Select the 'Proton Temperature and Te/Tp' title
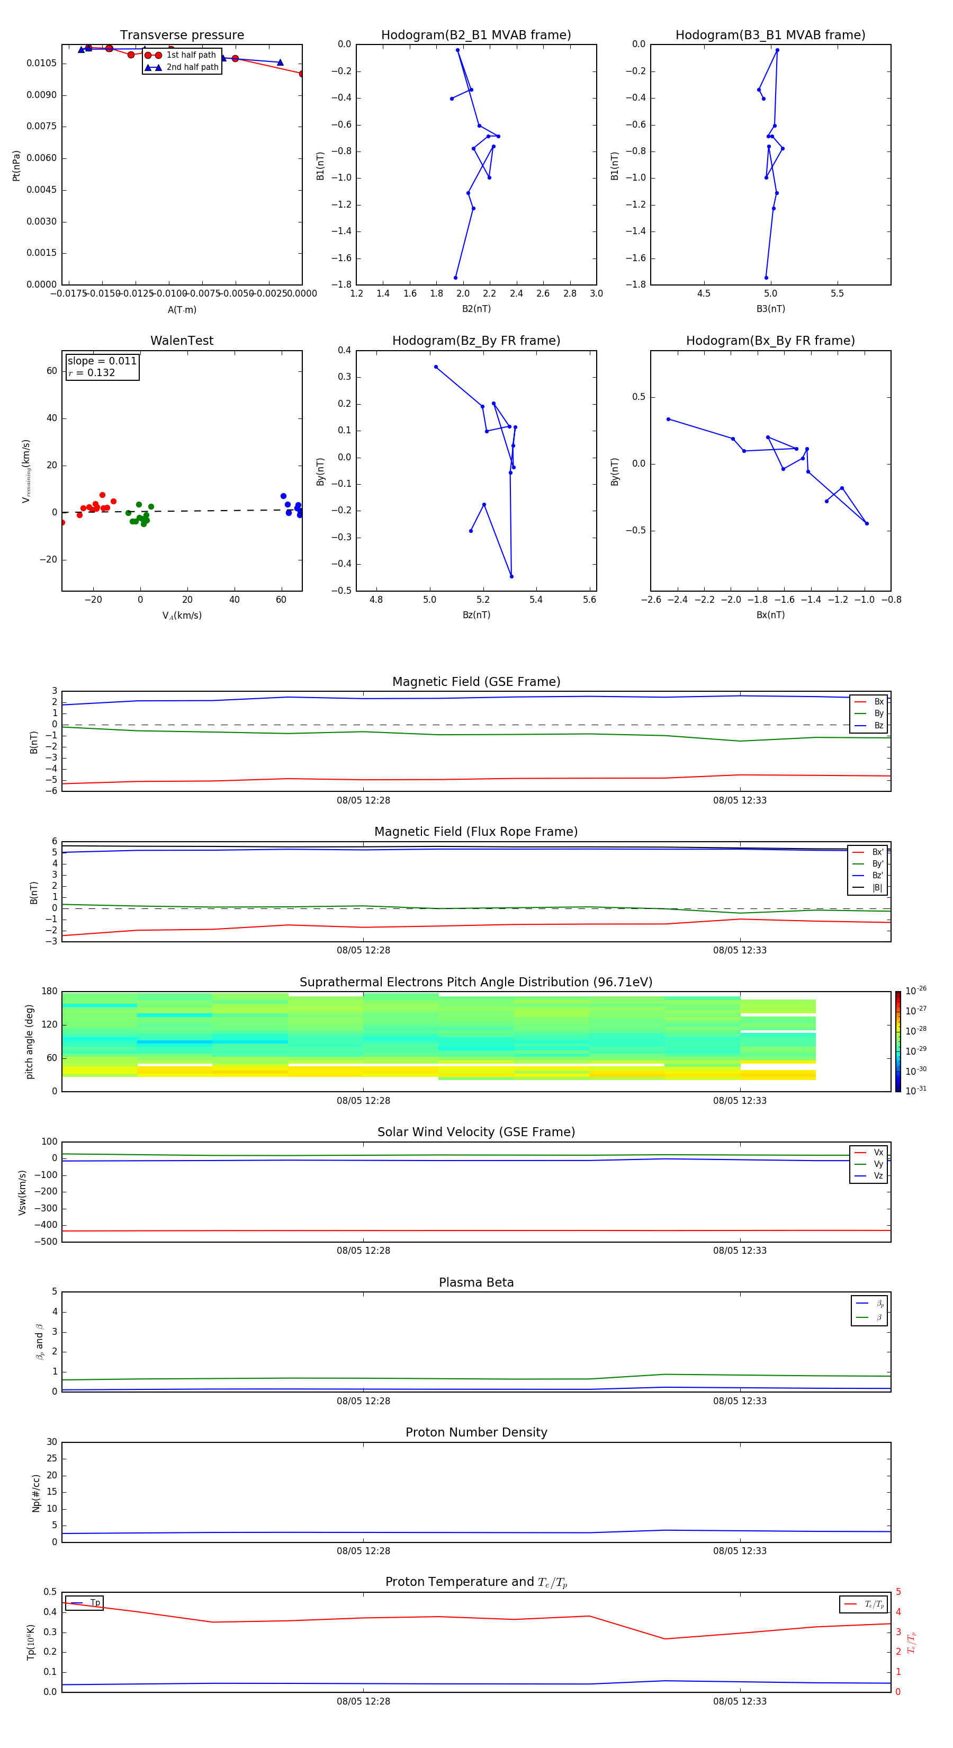 tap(476, 1582)
